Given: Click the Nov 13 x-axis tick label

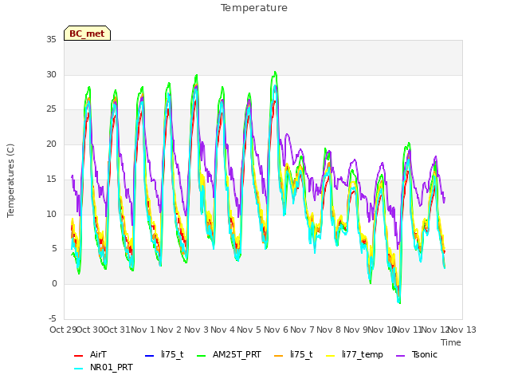Looking at the screenshot, I should [462, 330].
